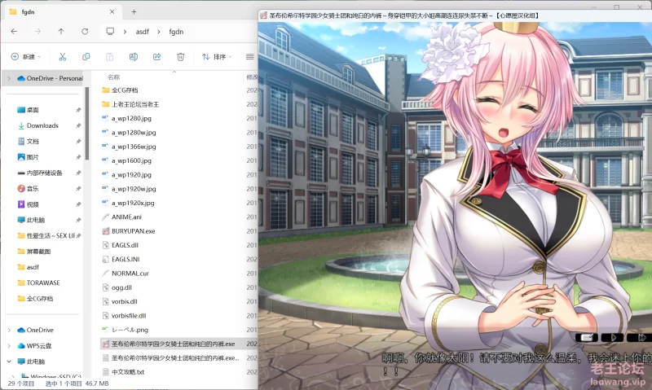This screenshot has height=390, width=652.
Task: Refresh the fgdn folder view
Action: tap(85, 32)
